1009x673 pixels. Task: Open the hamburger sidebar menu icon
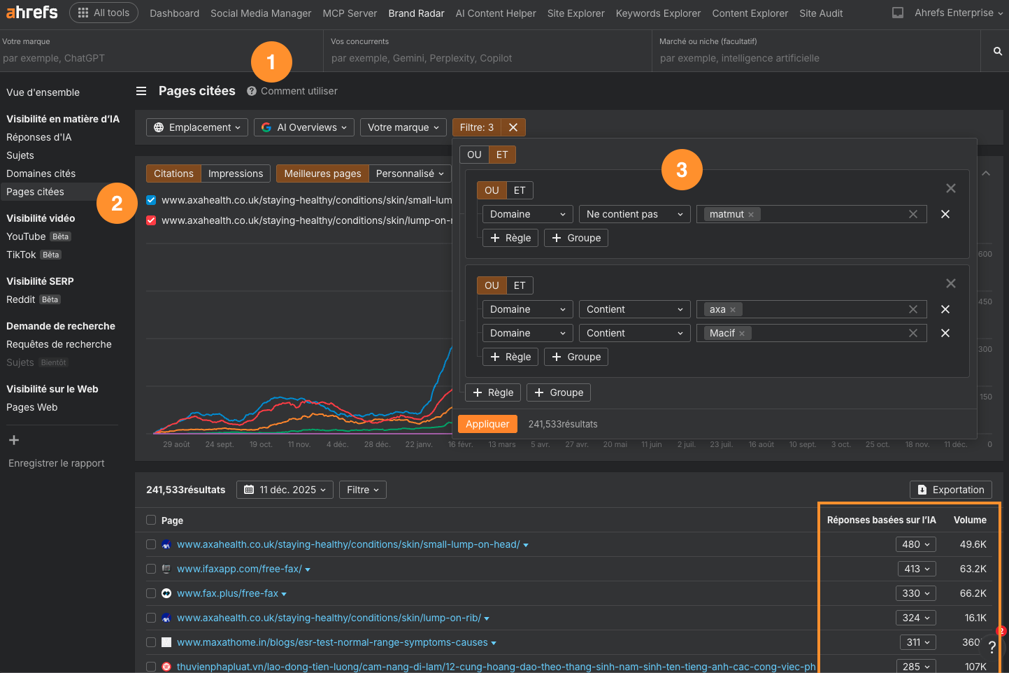(x=141, y=91)
